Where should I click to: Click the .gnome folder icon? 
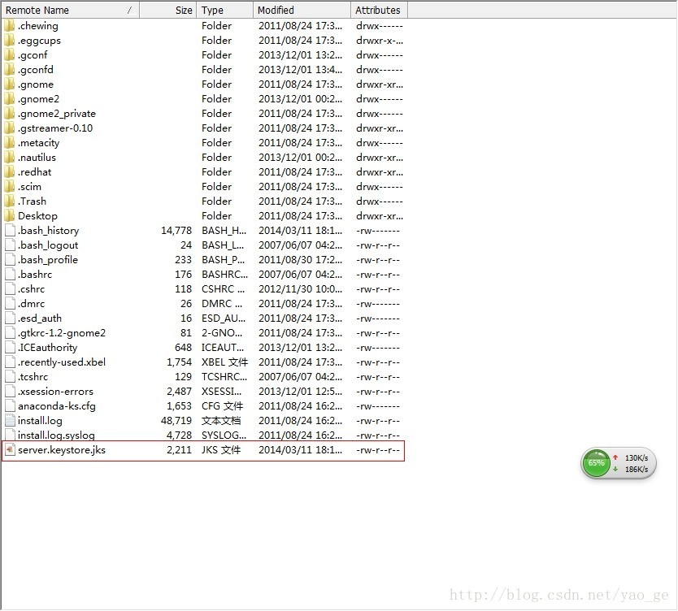tap(10, 84)
